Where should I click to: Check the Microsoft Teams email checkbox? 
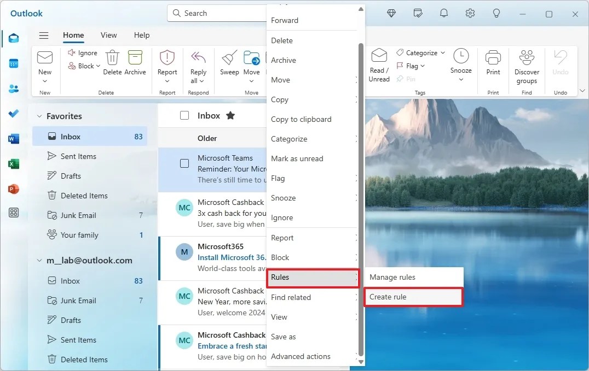tap(184, 163)
